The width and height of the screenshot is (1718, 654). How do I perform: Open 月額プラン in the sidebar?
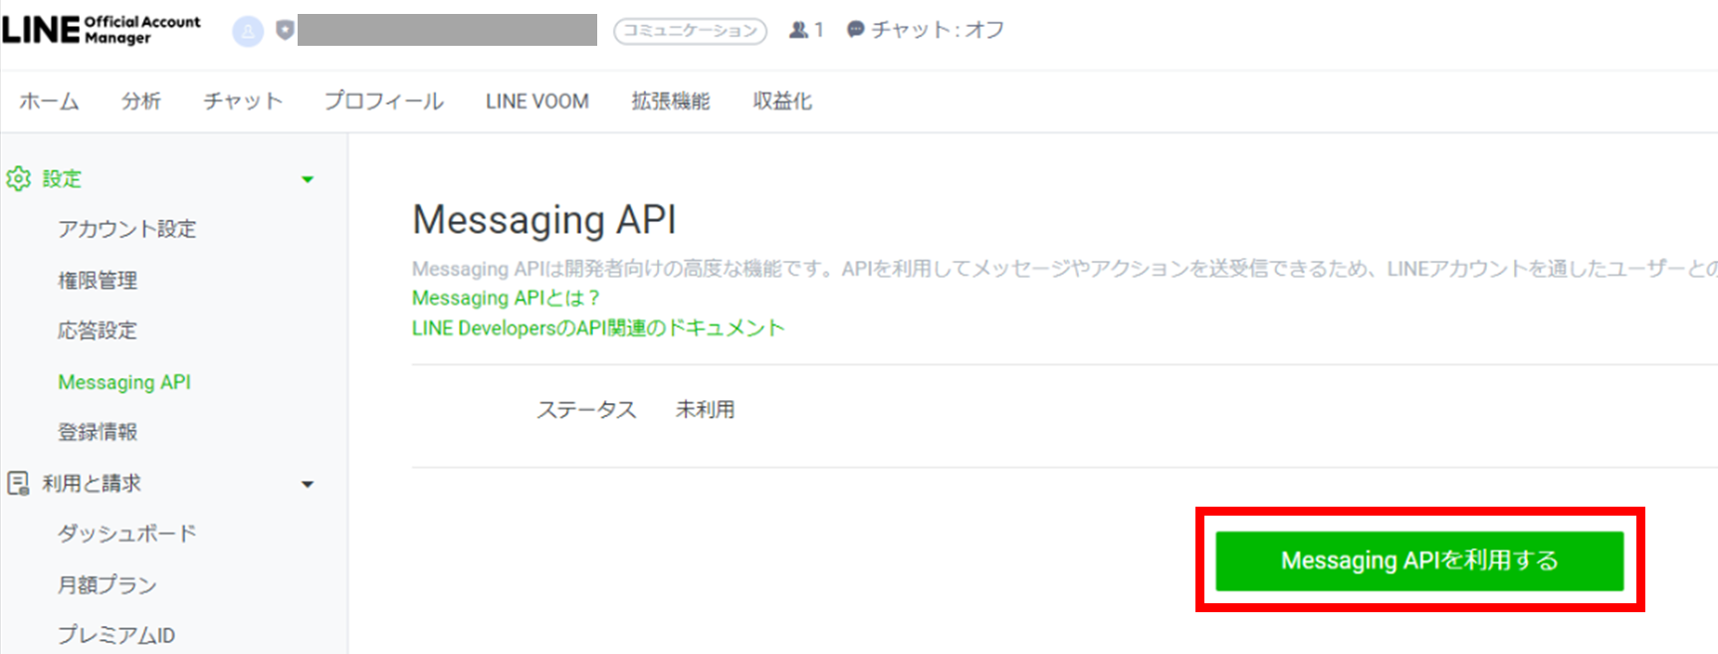(107, 585)
